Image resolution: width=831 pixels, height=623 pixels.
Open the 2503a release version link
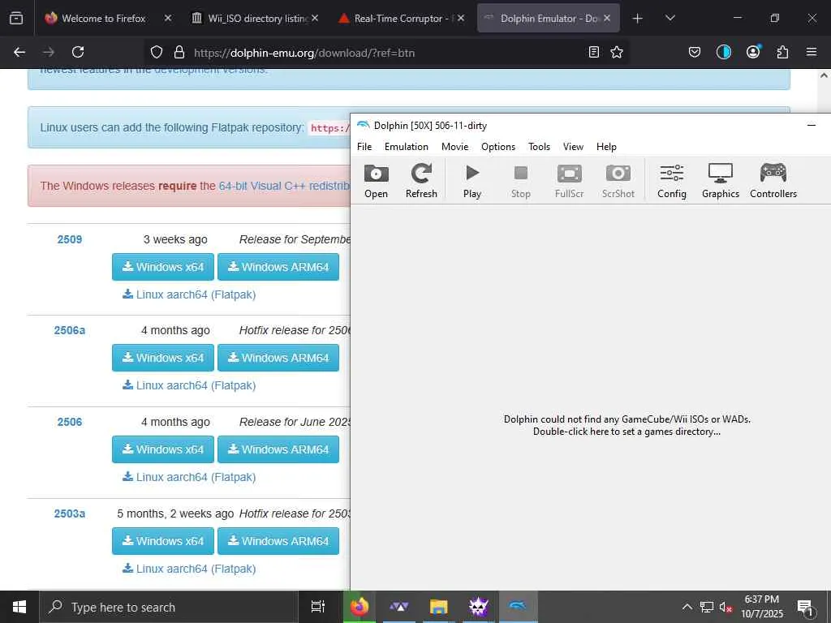click(70, 513)
